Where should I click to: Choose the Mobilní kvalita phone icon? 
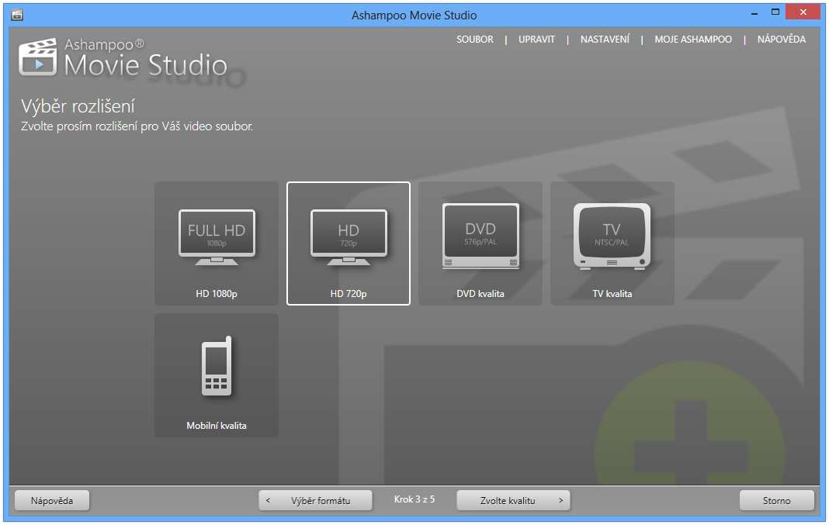coord(217,366)
